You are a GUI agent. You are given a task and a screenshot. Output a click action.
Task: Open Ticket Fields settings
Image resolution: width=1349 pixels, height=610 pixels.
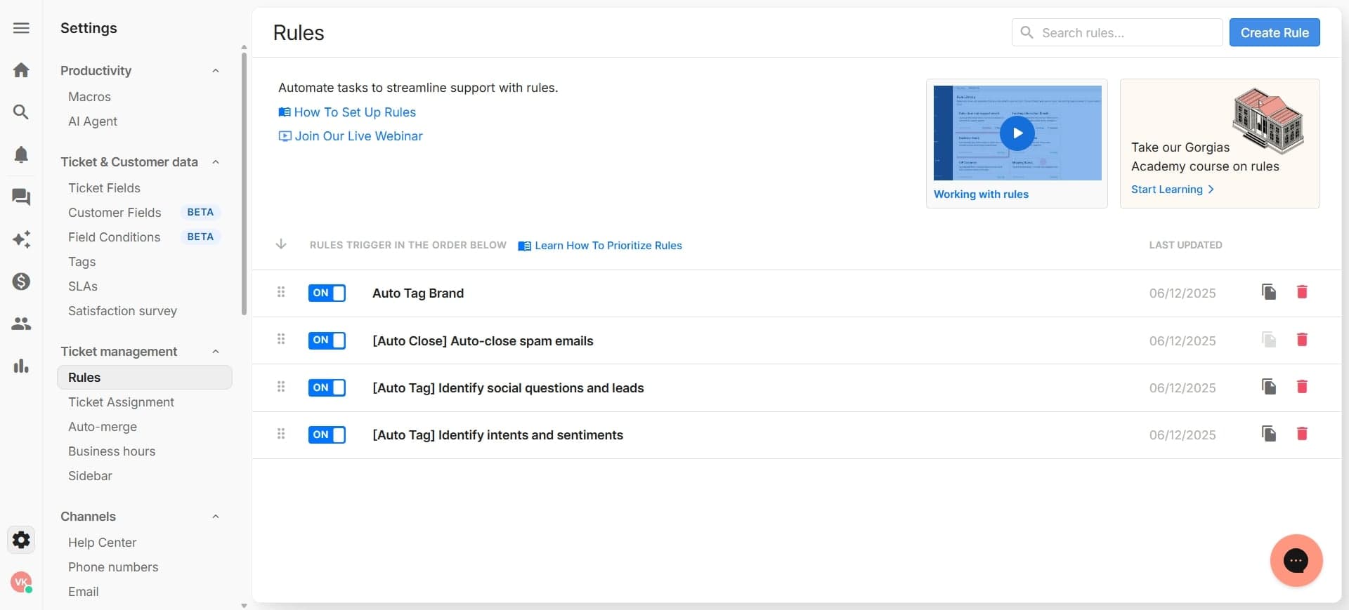pyautogui.click(x=104, y=188)
